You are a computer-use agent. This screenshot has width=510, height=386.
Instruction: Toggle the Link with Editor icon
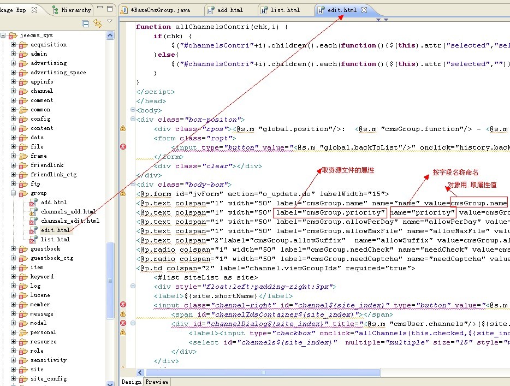coord(98,23)
